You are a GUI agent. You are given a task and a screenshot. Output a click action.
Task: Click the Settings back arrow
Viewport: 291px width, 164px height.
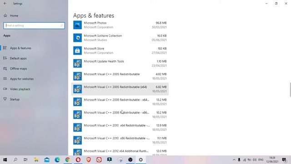pos(5,4)
